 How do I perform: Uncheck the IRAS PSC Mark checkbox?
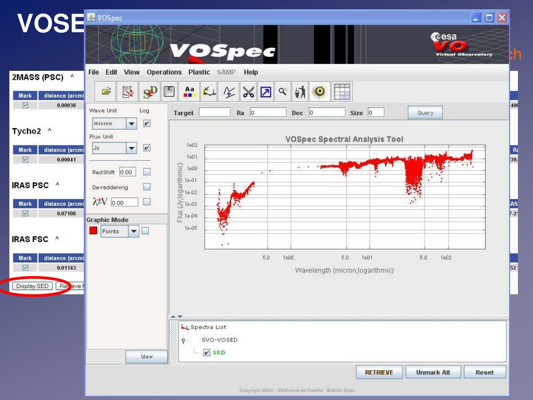25,213
